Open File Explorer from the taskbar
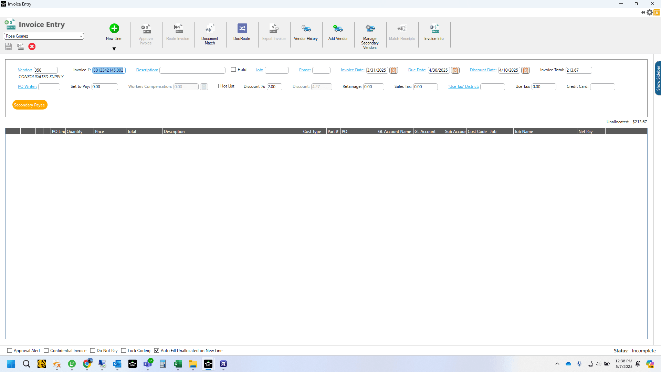Screen dimensions: 661x372 click(193, 364)
